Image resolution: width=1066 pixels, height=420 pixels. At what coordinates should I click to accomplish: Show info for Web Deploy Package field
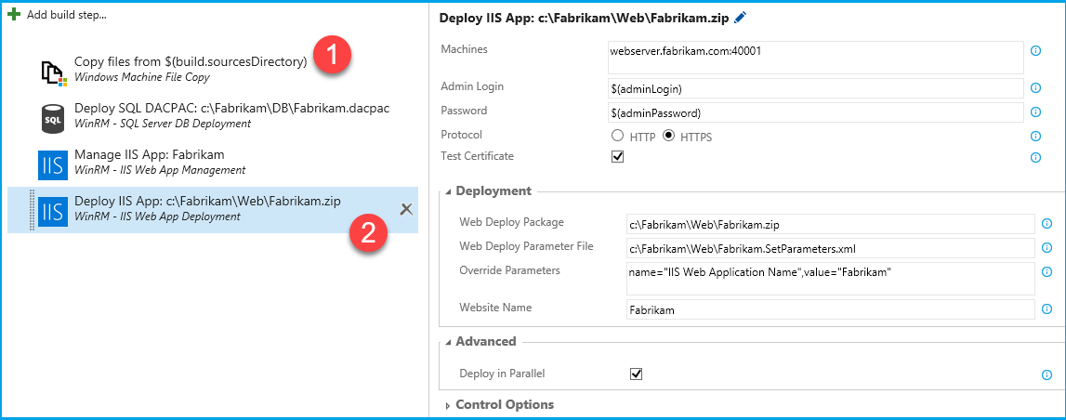point(1047,223)
